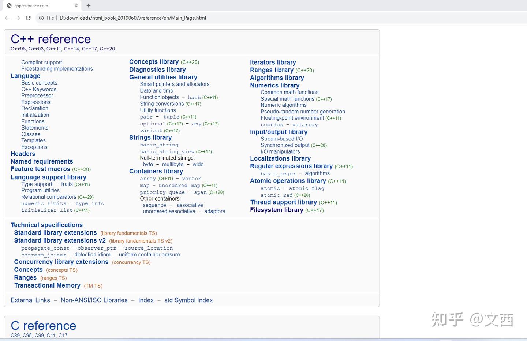This screenshot has width=527, height=341.
Task: Open the Statements link
Action: click(35, 128)
